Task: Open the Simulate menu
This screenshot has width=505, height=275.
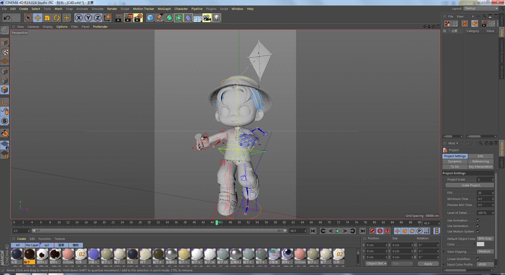Action: (x=97, y=9)
